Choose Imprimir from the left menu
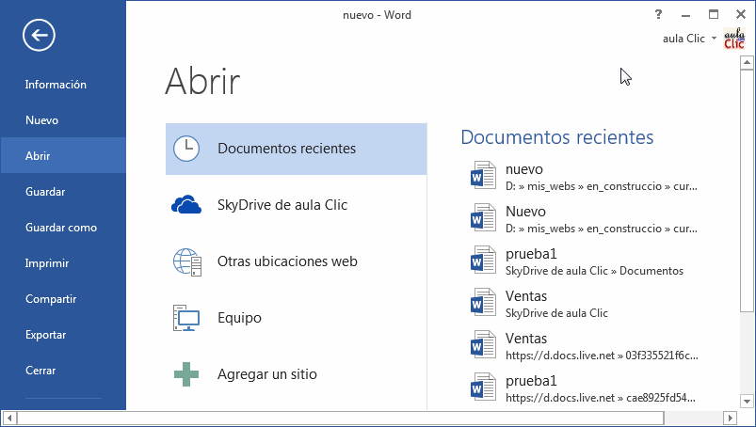The width and height of the screenshot is (756, 427). [47, 263]
